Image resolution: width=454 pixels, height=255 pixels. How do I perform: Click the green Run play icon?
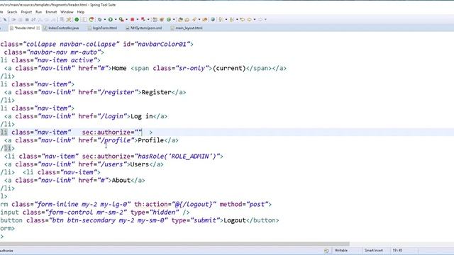(111, 19)
